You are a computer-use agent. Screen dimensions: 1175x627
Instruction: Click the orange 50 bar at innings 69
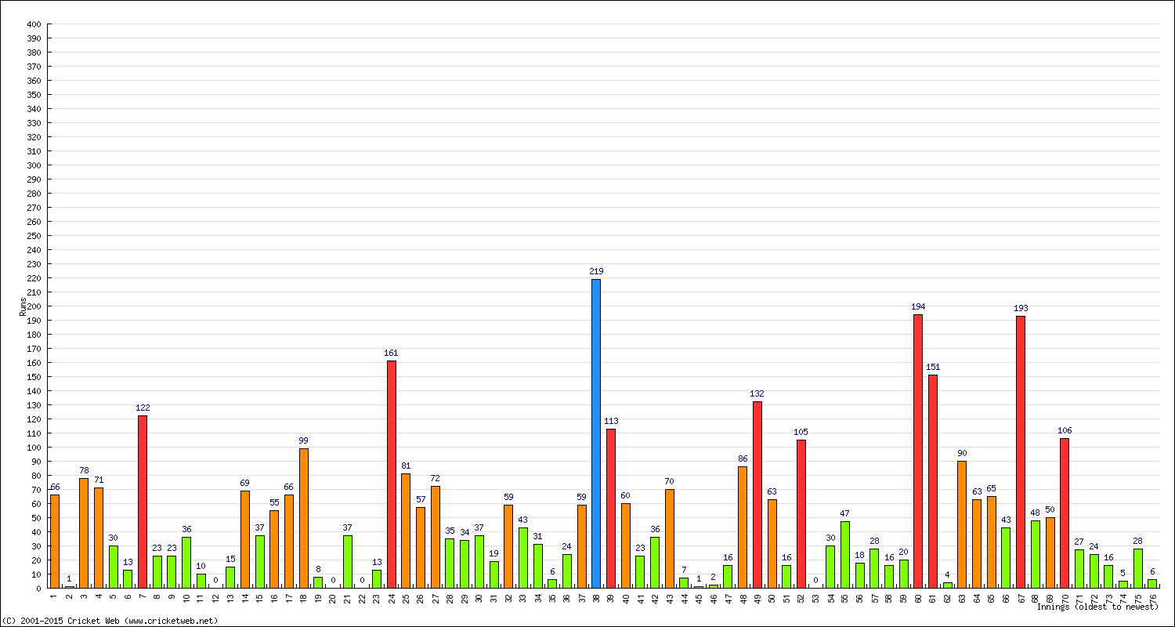click(x=1050, y=553)
